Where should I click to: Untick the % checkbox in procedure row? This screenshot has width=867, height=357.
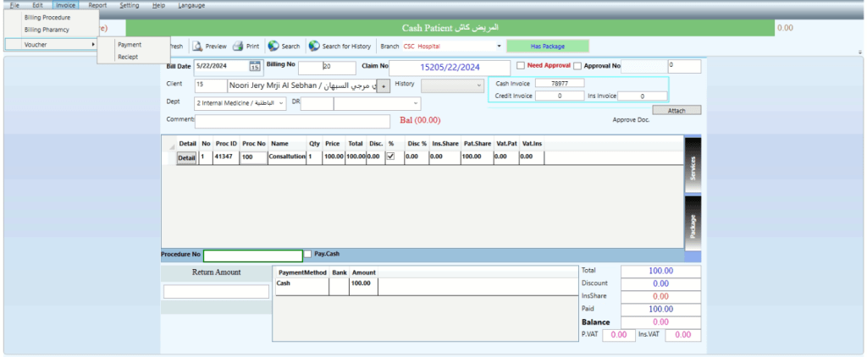pos(390,157)
